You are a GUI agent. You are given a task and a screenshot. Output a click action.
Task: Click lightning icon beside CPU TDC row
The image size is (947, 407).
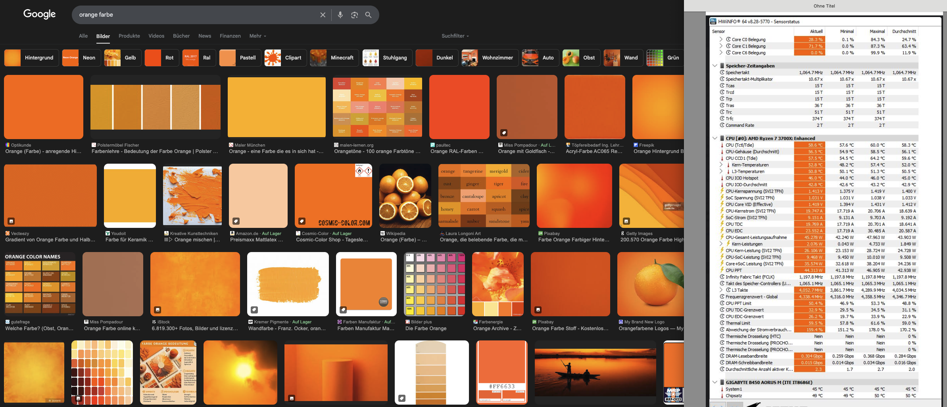(x=722, y=224)
